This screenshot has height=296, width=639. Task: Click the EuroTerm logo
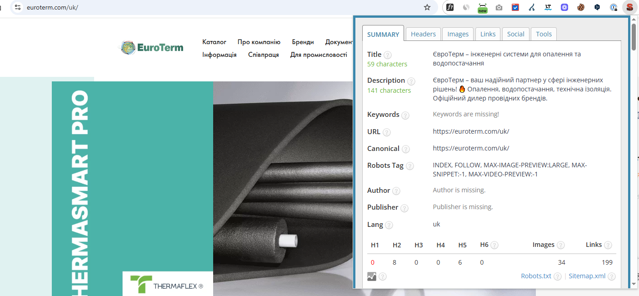(152, 47)
